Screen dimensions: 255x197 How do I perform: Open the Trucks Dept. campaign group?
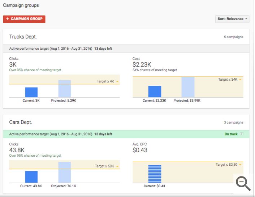click(23, 37)
